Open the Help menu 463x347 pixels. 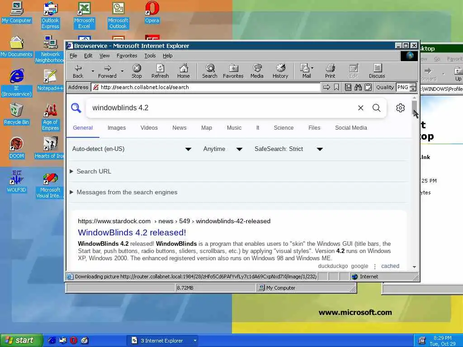167,56
